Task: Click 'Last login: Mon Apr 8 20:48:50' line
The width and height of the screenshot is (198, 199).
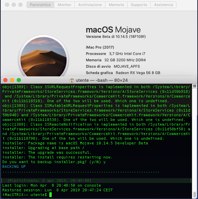Action: [x=51, y=185]
